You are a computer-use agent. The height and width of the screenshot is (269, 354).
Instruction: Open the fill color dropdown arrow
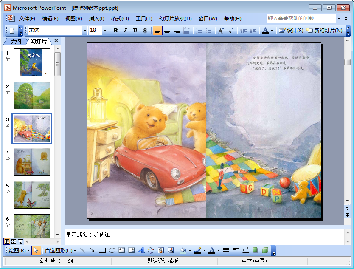pos(190,250)
